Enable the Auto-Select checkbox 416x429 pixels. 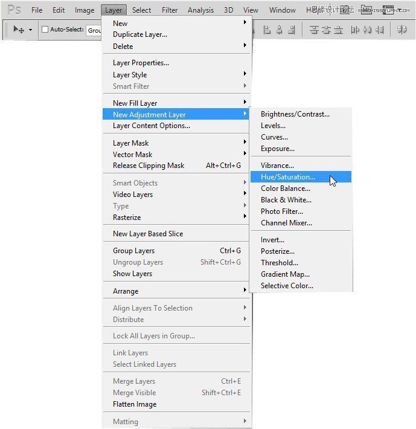coord(45,29)
